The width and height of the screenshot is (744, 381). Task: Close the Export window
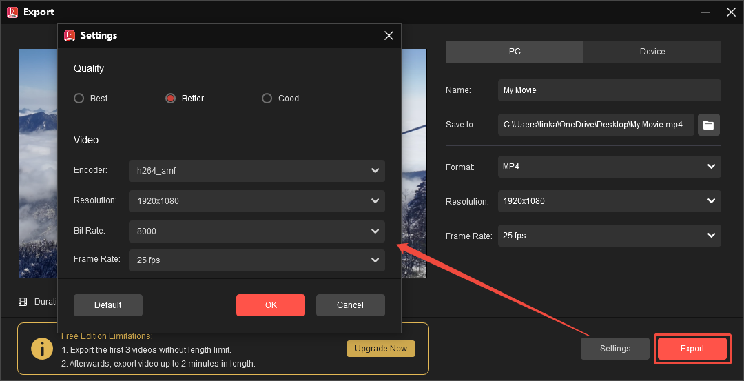(731, 12)
